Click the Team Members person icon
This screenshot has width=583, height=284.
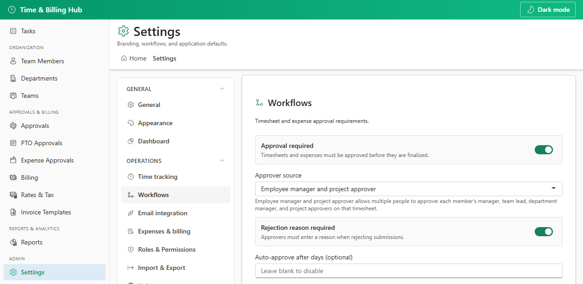(13, 61)
